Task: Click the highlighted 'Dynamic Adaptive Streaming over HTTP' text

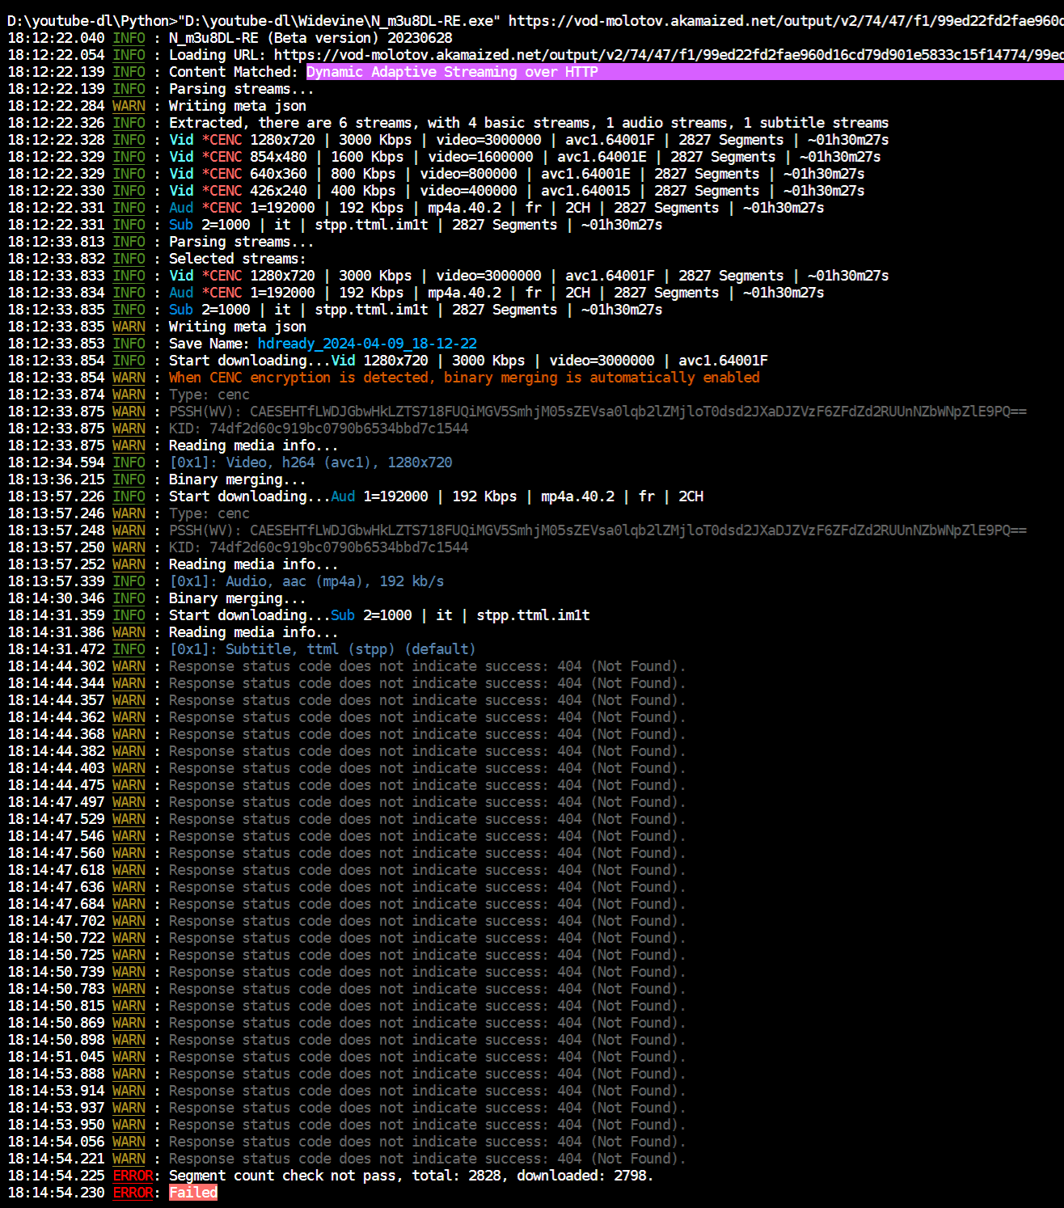Action: [x=452, y=72]
